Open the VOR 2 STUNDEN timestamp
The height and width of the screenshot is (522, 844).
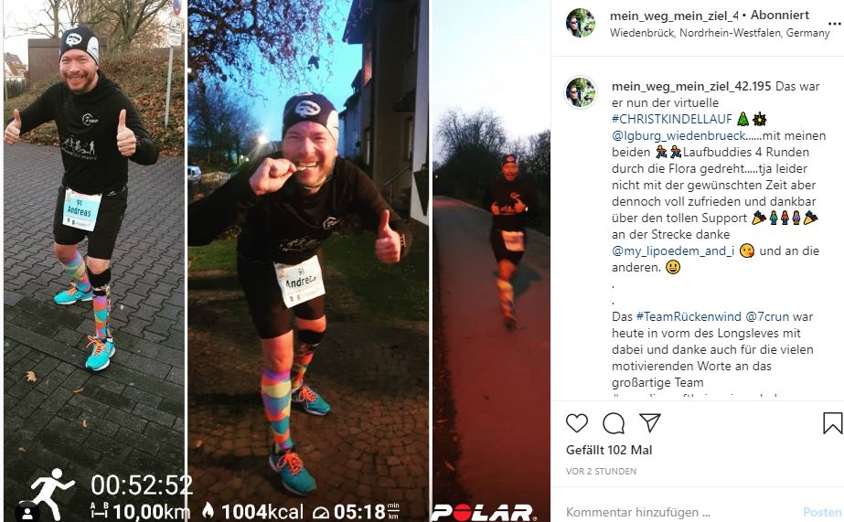(x=601, y=471)
